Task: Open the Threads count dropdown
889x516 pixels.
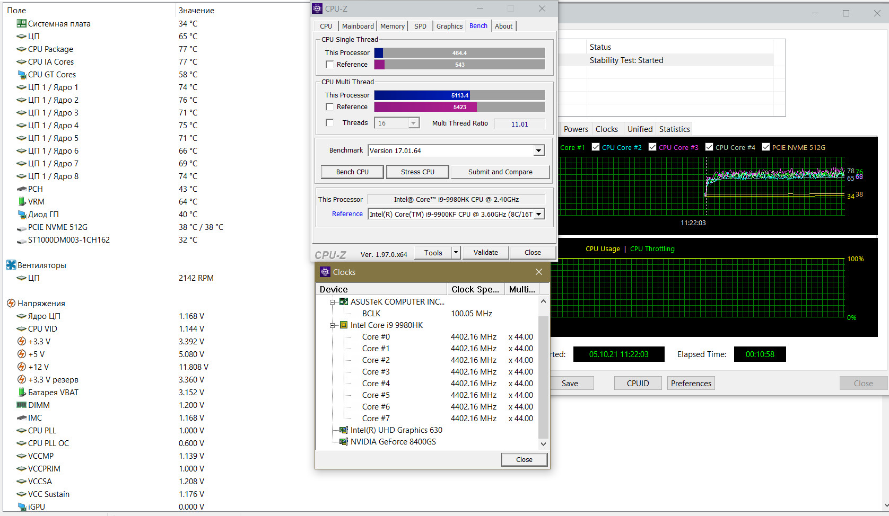Action: click(x=414, y=123)
